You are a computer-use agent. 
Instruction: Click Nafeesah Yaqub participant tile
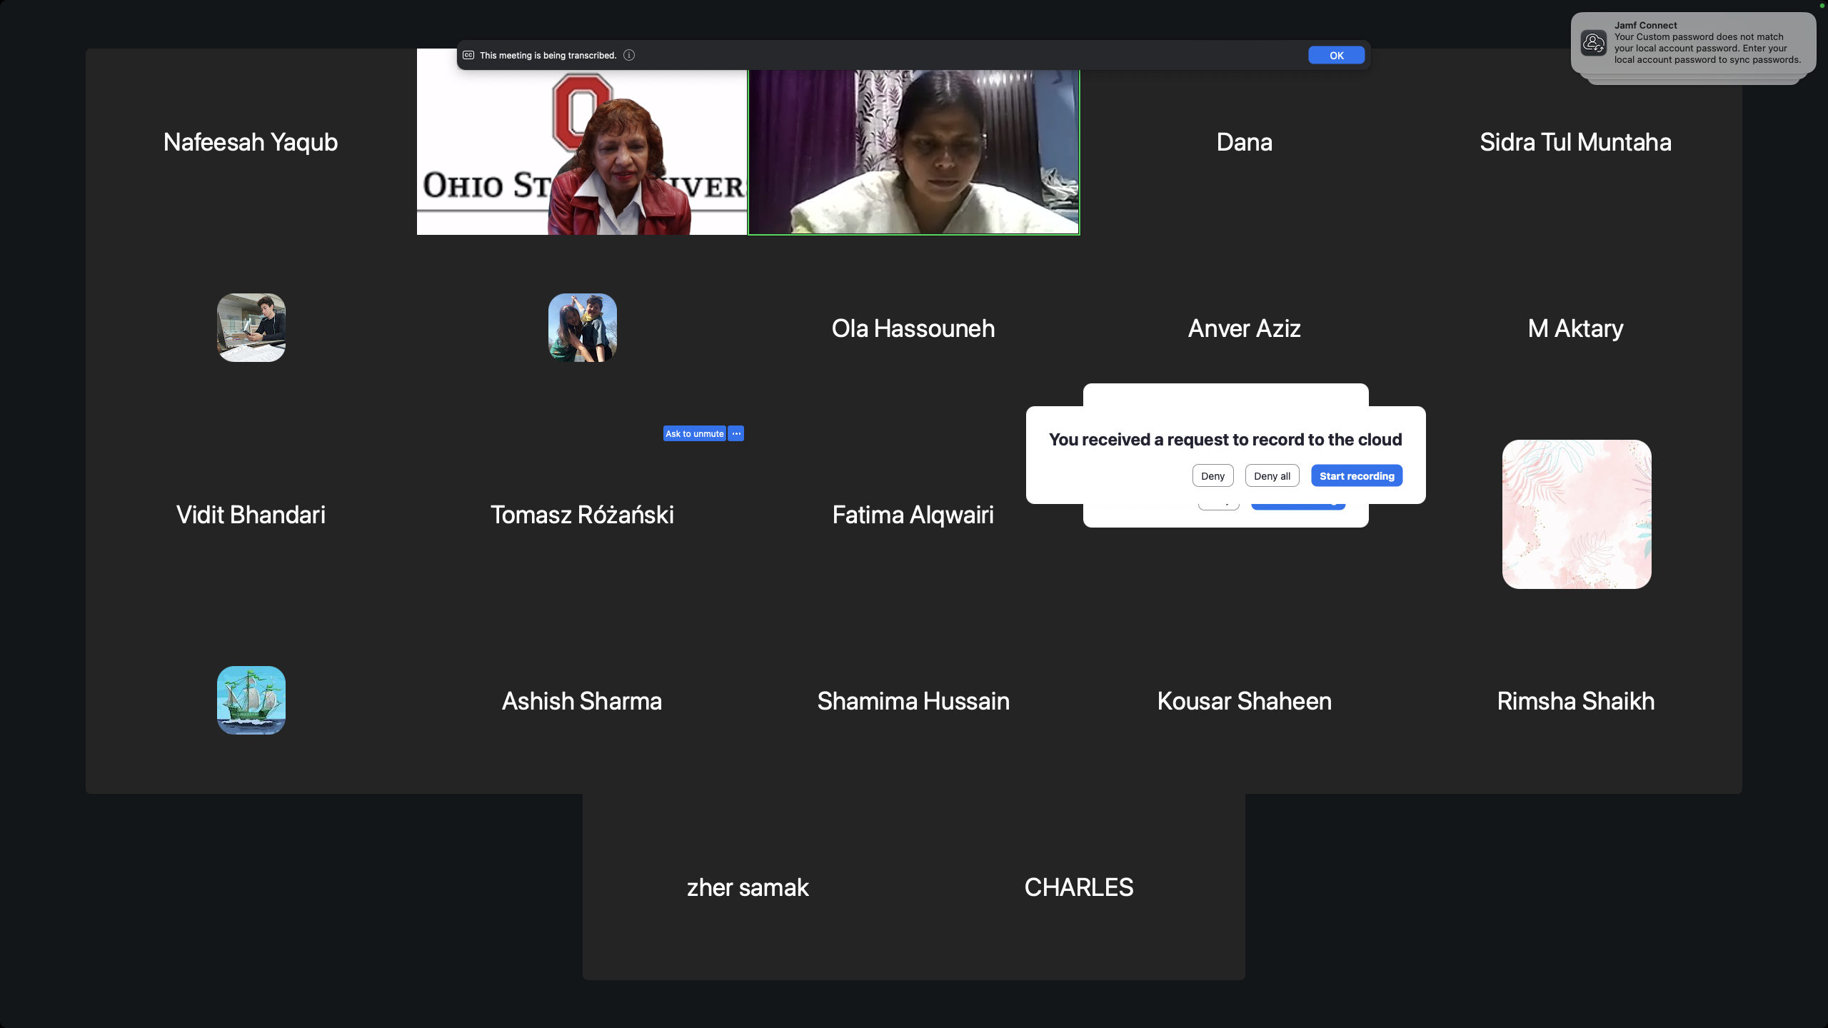tap(251, 142)
